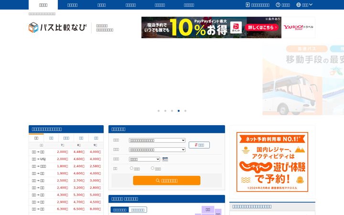
Task: Click the じゃらん 遊び・体験 orange advertisement
Action: click(x=272, y=162)
